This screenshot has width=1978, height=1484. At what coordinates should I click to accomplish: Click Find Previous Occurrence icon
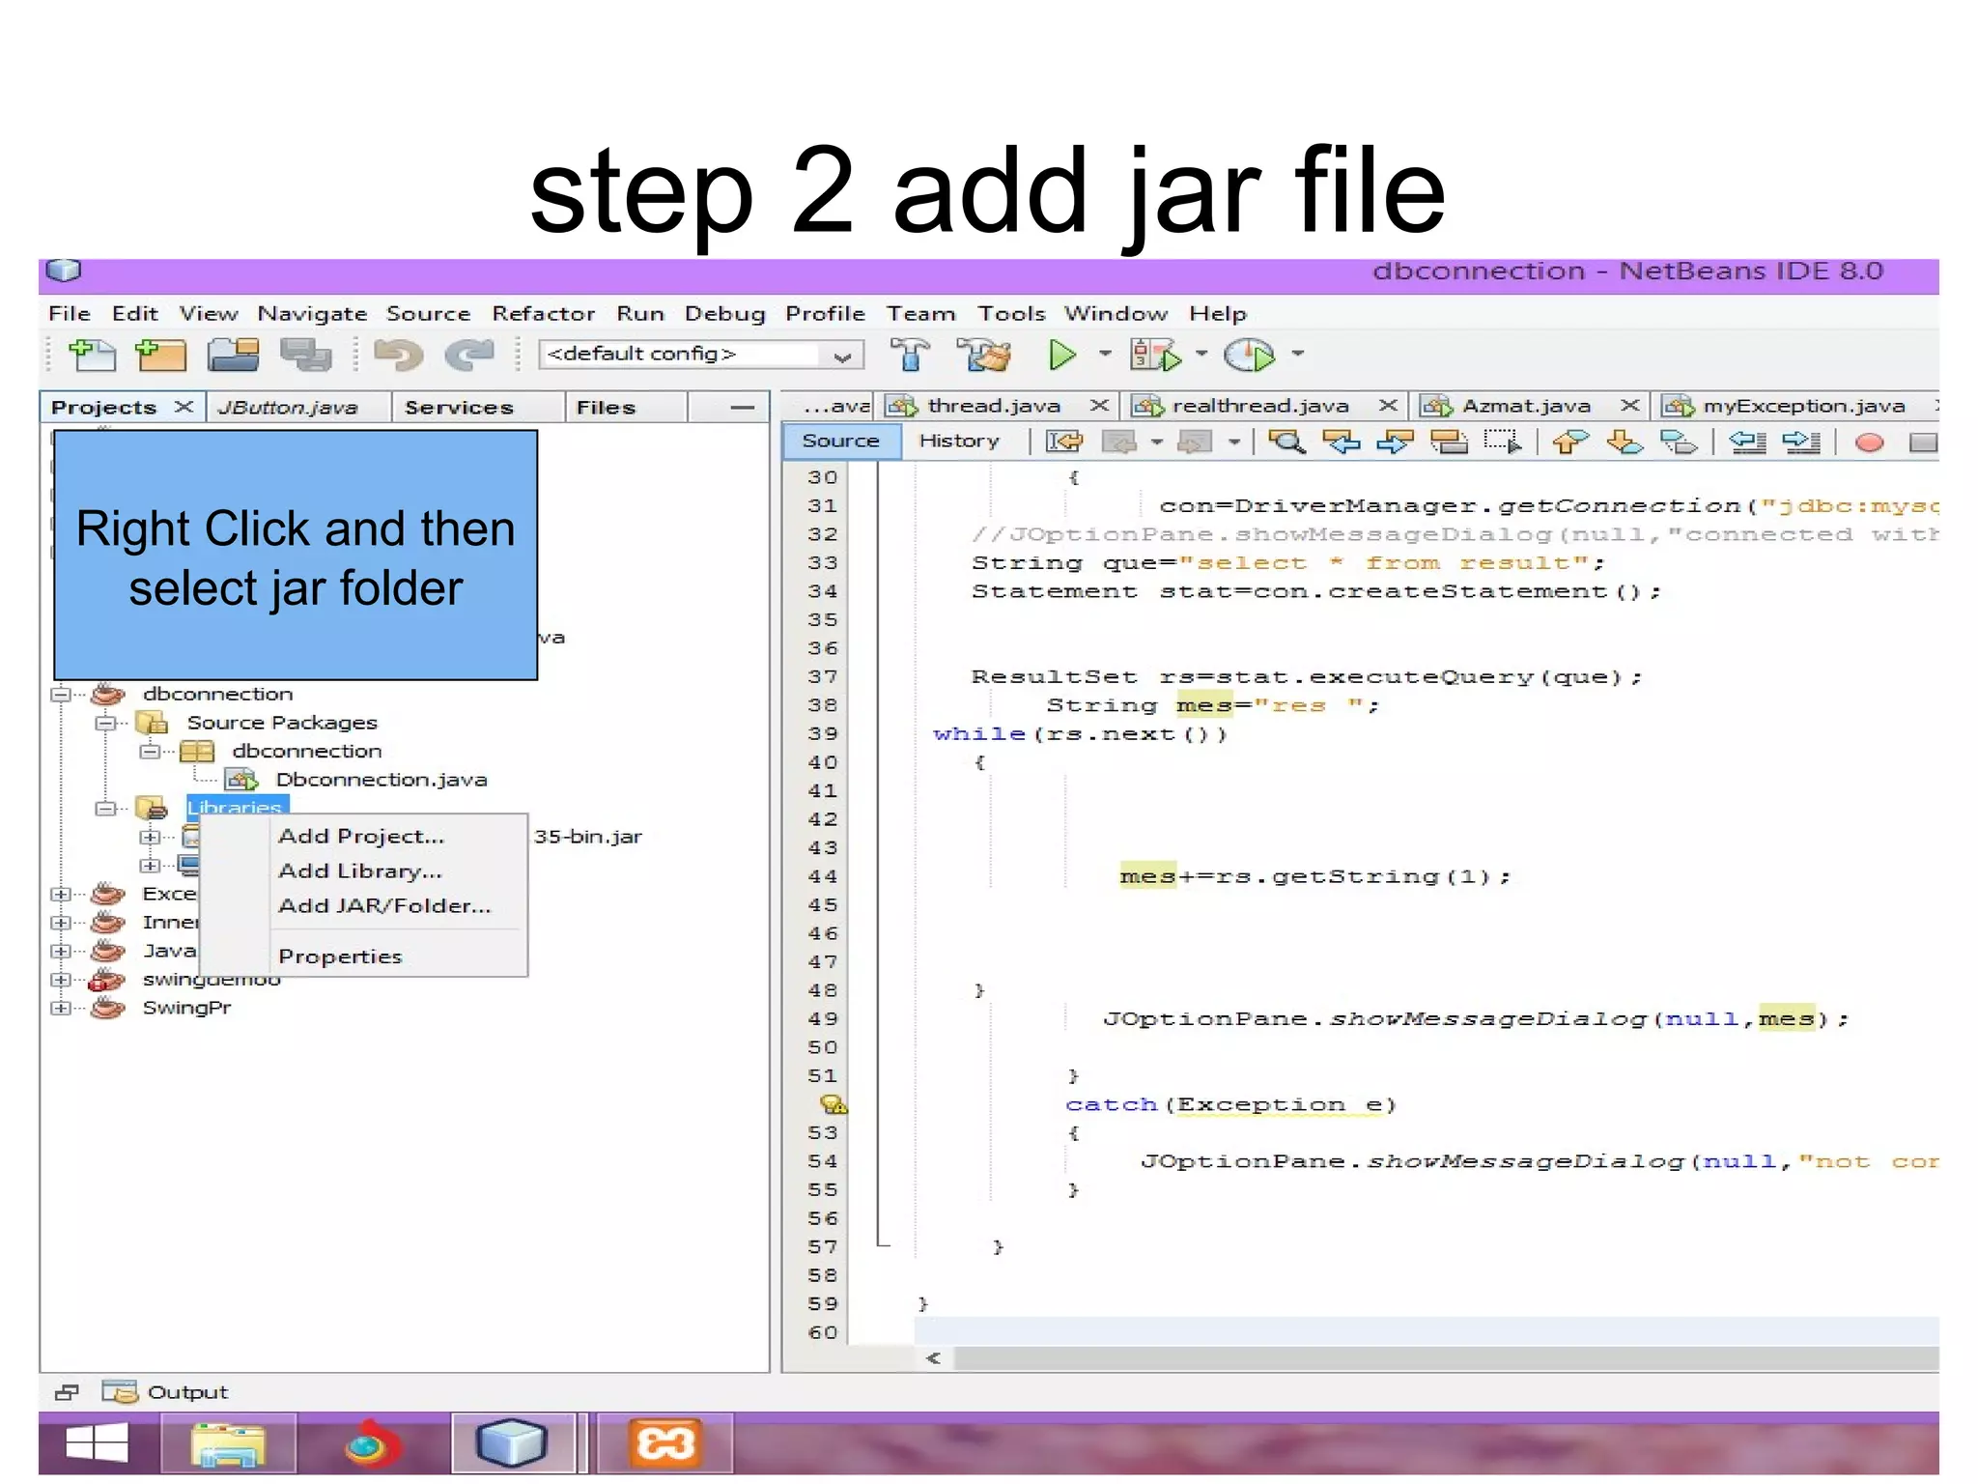pos(1342,442)
